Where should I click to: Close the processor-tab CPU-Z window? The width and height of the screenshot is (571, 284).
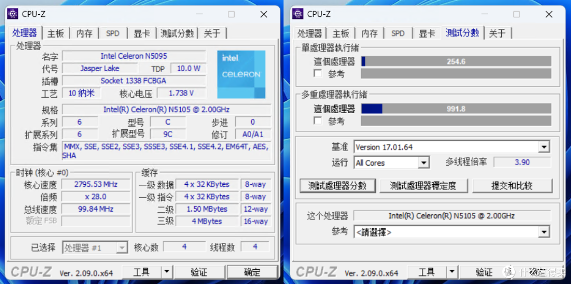264,14
